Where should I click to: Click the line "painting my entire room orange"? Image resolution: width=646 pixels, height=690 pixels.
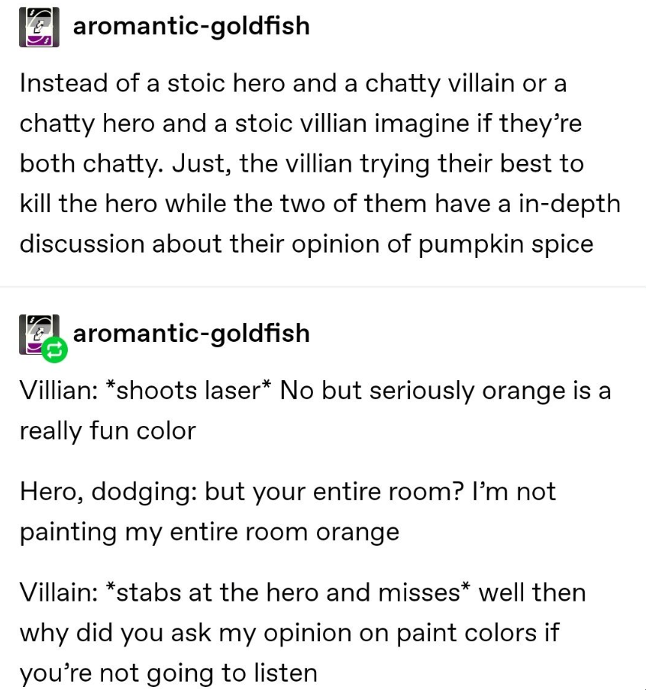210,532
